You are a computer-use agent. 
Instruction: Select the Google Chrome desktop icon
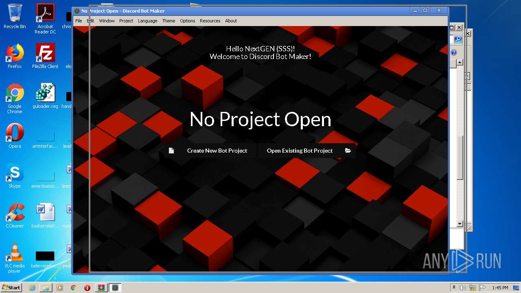click(15, 98)
